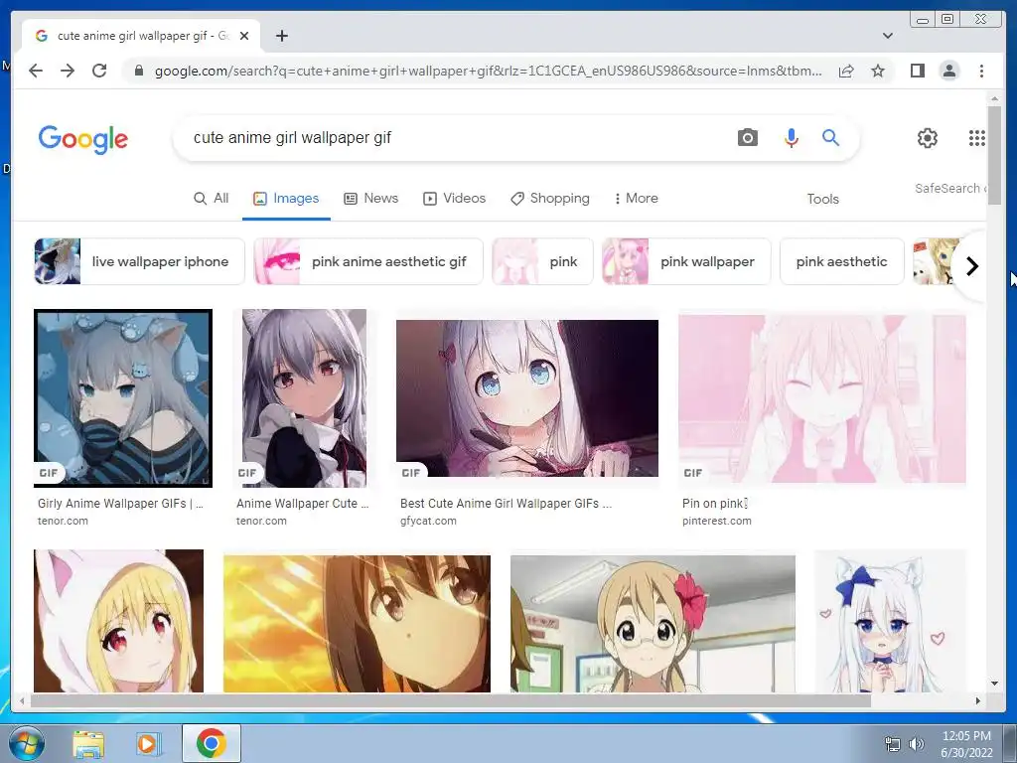Open the blonde girl in cat hoodie thumbnail

click(x=119, y=621)
